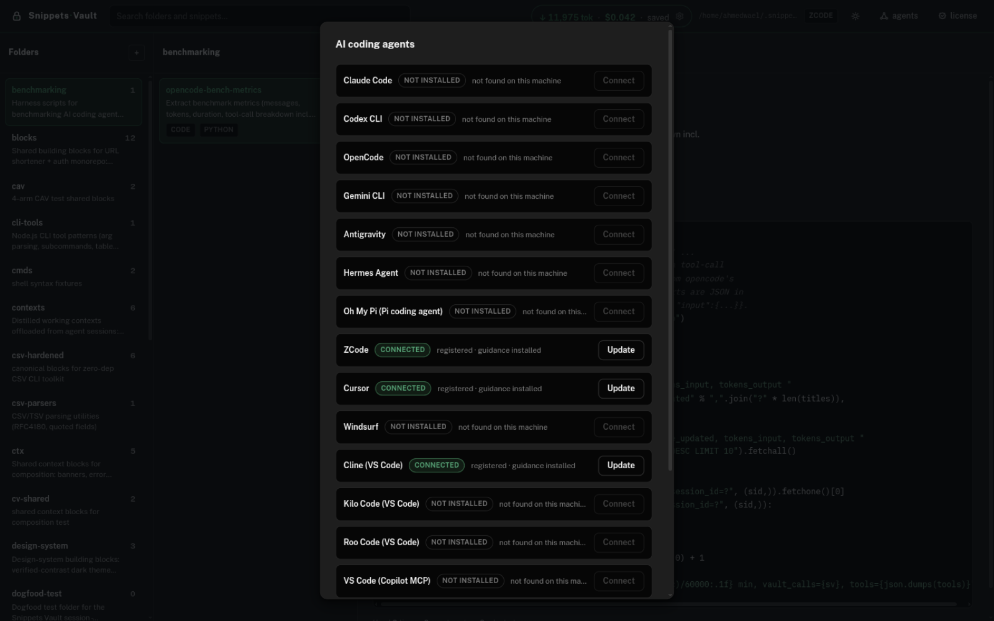
Task: Update the ZCode agent
Action: pyautogui.click(x=621, y=350)
